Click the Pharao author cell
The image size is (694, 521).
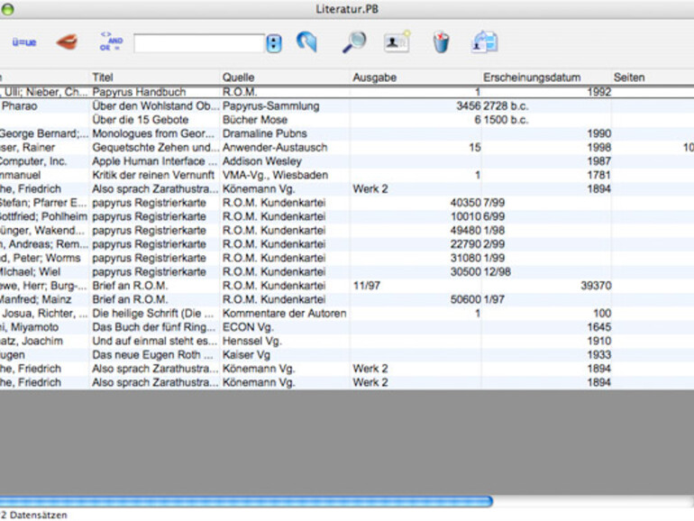pos(20,105)
